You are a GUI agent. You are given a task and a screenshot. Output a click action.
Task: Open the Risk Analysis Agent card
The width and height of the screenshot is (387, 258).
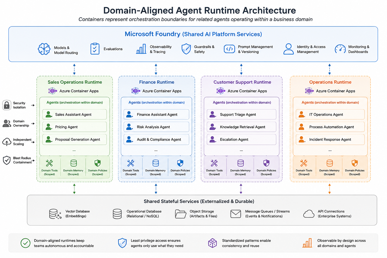tap(156, 127)
